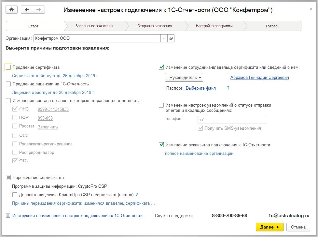
Task: Toggle the Росстат checkbox
Action: tap(15, 126)
